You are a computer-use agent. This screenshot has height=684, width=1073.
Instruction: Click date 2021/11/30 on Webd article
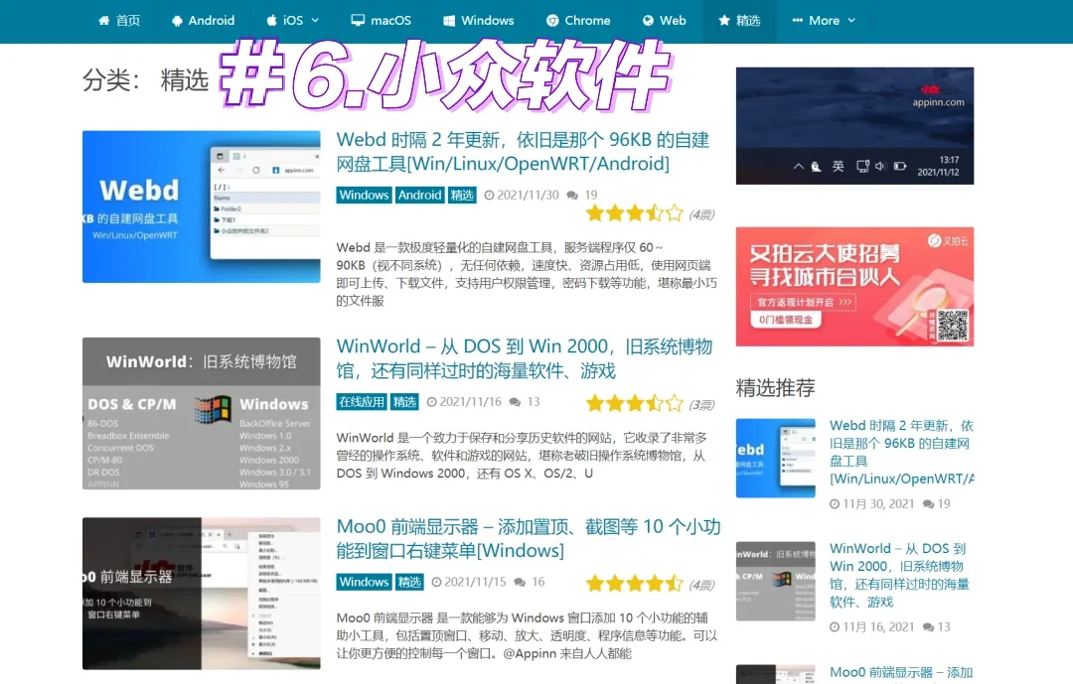528,195
